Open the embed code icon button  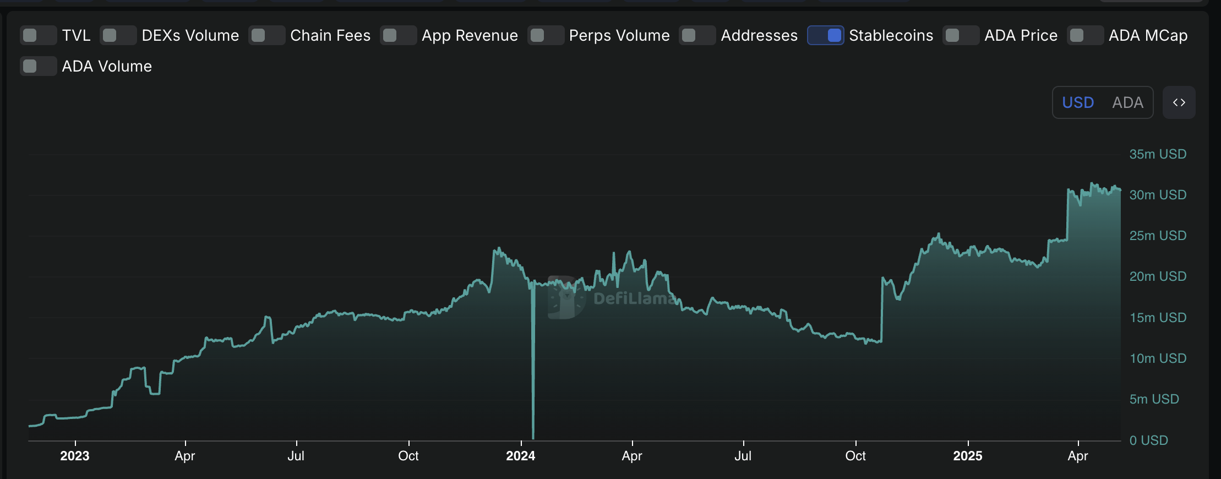click(1179, 102)
